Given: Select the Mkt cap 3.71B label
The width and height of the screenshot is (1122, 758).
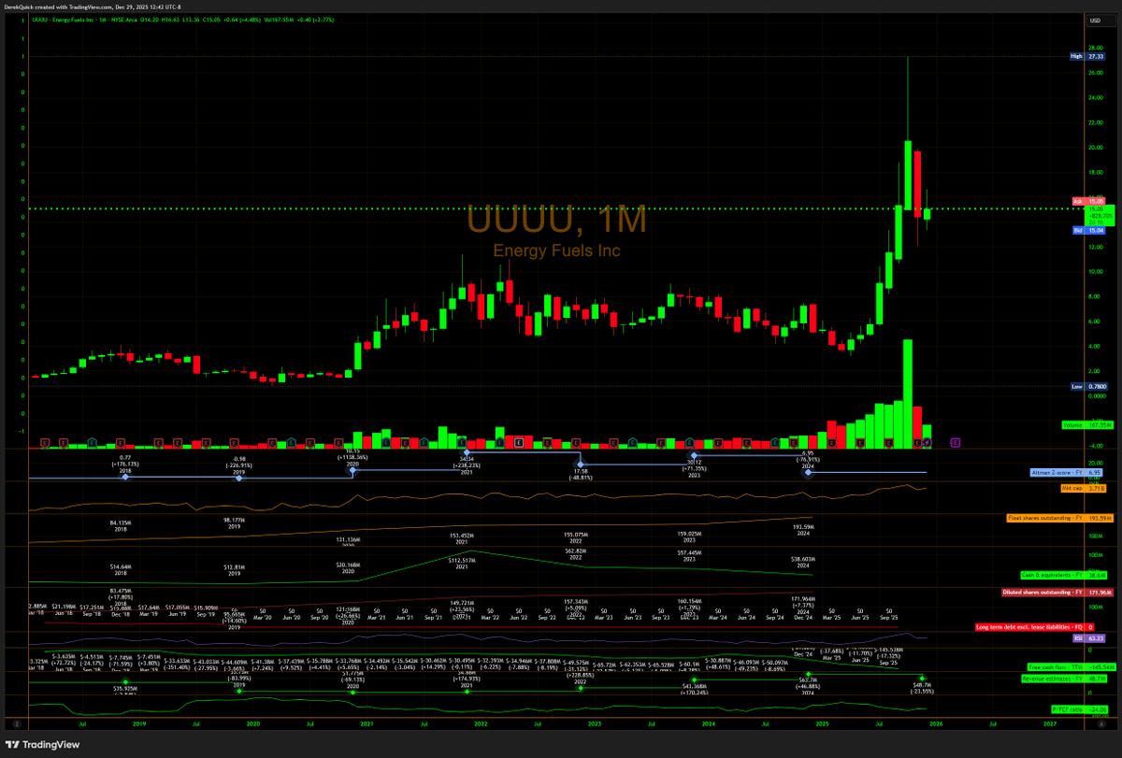Looking at the screenshot, I should [x=1084, y=488].
